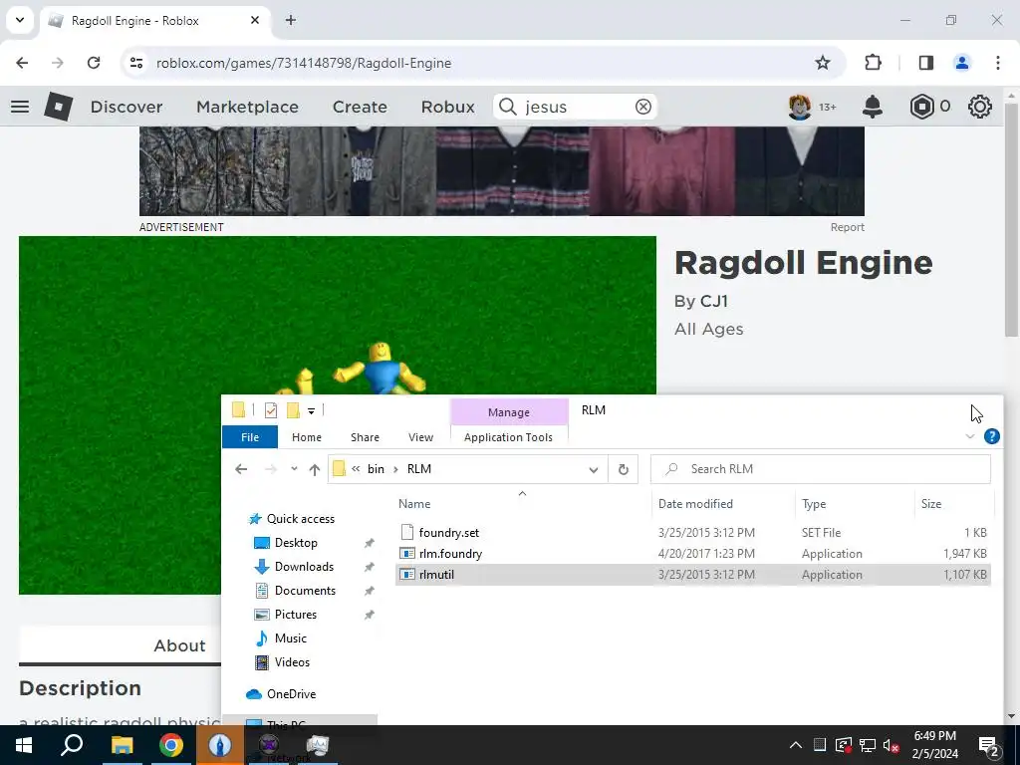The image size is (1020, 765).
Task: Open a new Chrome tab
Action: coord(291,20)
